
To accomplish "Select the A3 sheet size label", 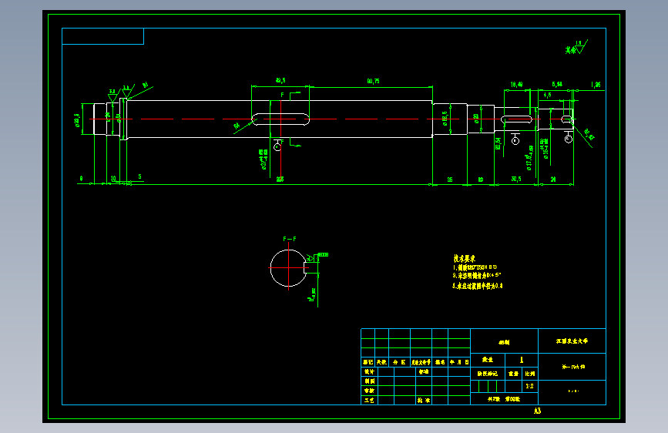I will (537, 411).
